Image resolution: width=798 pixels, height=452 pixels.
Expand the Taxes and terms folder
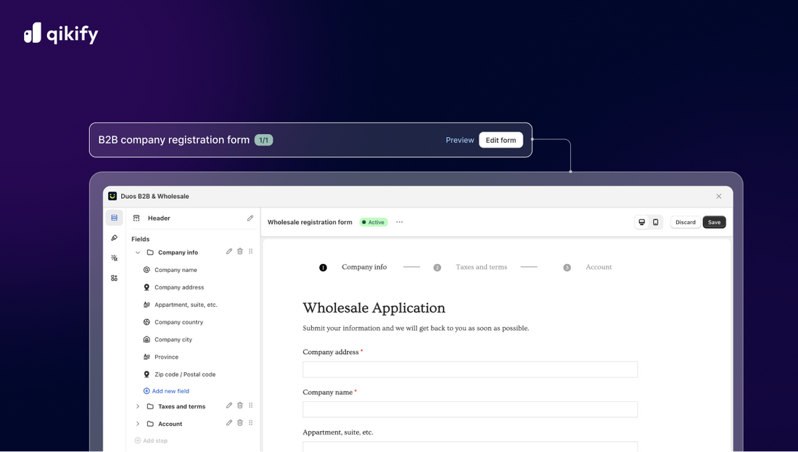(138, 406)
